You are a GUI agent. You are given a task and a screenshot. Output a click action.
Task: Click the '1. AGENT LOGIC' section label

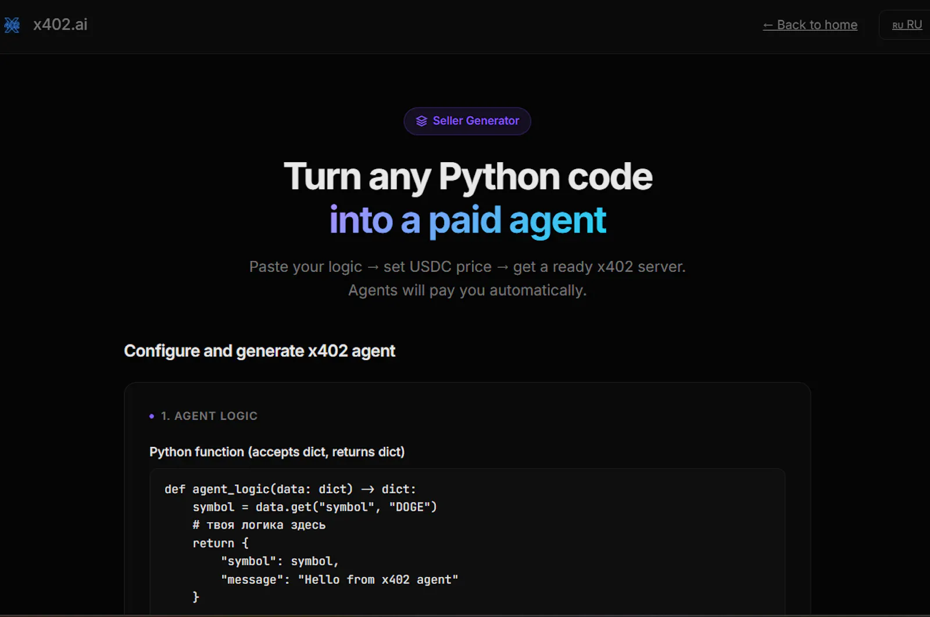[209, 416]
